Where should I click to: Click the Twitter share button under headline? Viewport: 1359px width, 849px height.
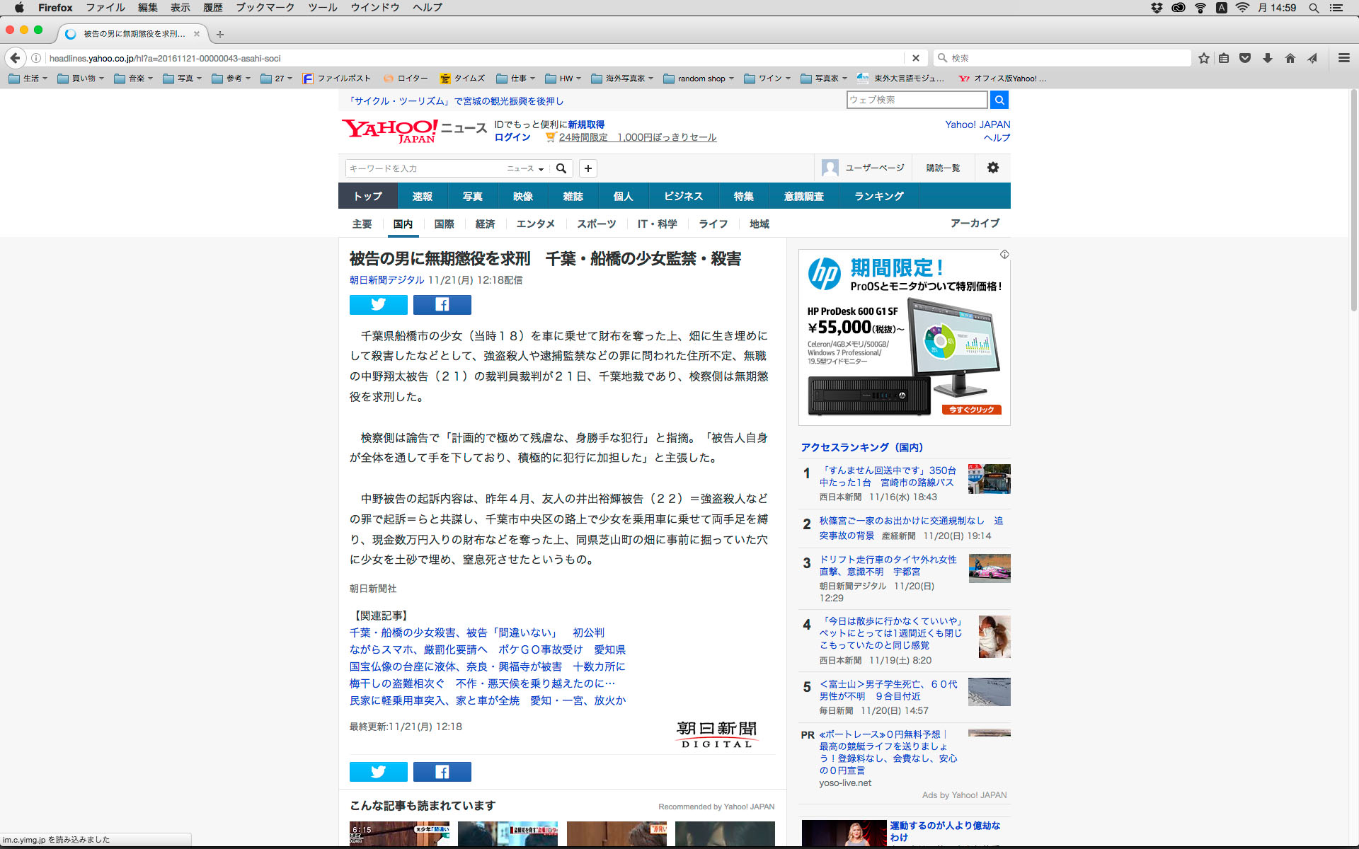[378, 304]
